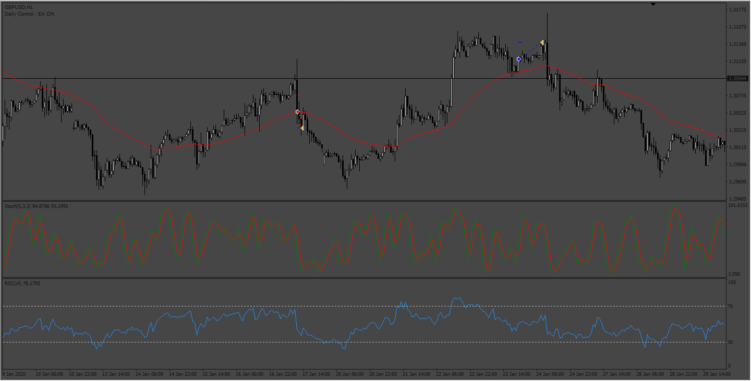Image resolution: width=751 pixels, height=381 pixels.
Task: Click the RSI(14) 78.1705 indicator label
Action: pos(22,284)
